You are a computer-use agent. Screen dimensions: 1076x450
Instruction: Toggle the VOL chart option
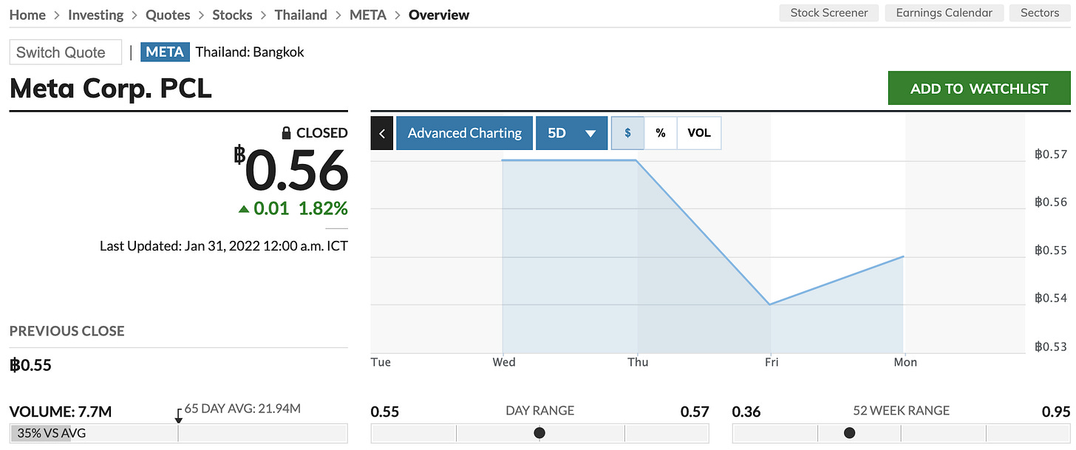click(x=699, y=133)
